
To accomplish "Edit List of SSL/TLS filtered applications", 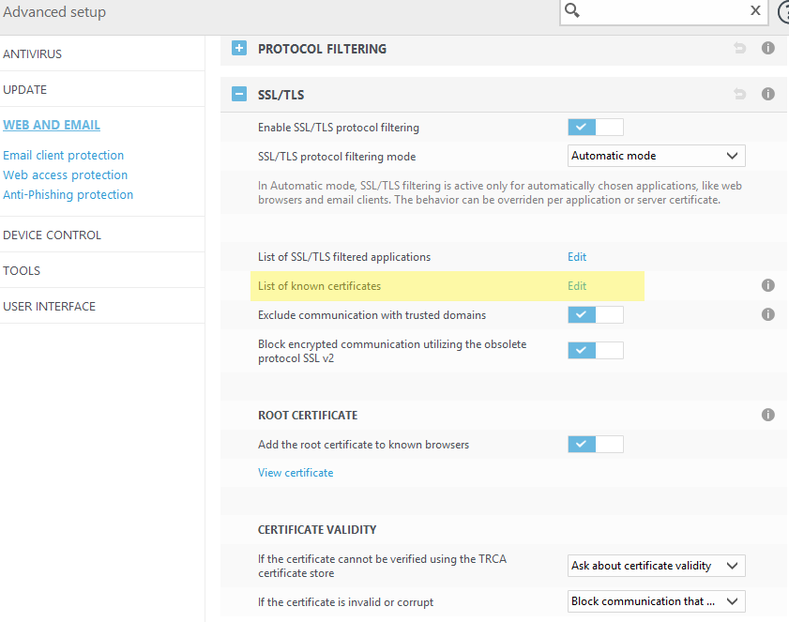I will click(577, 257).
